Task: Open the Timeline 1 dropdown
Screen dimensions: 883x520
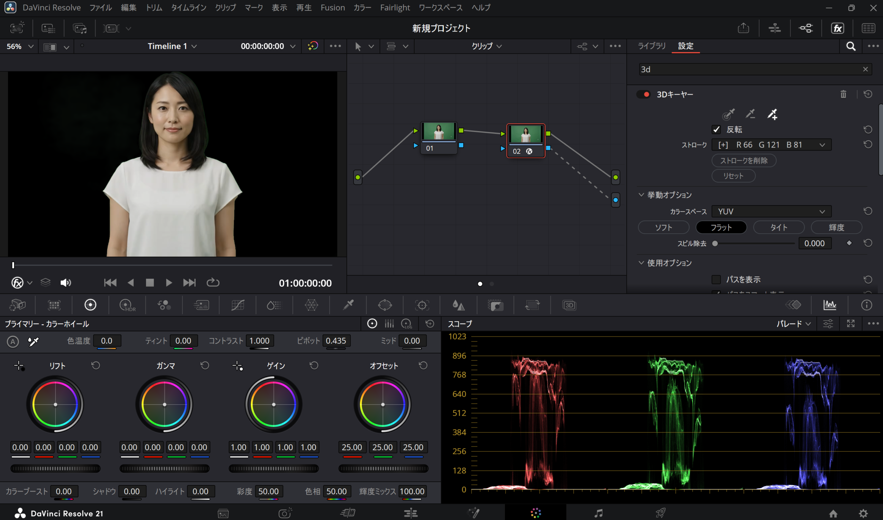Action: pos(172,46)
